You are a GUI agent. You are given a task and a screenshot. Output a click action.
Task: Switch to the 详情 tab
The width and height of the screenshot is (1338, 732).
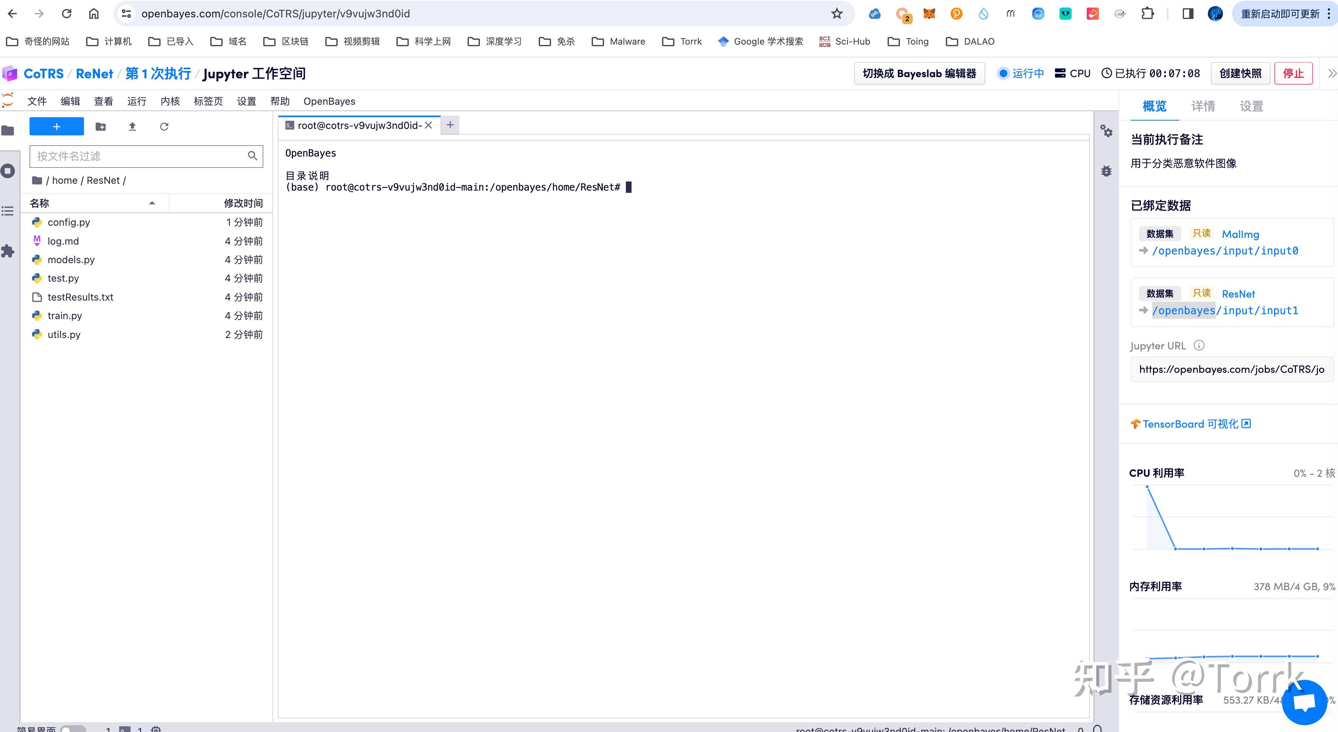coord(1203,106)
